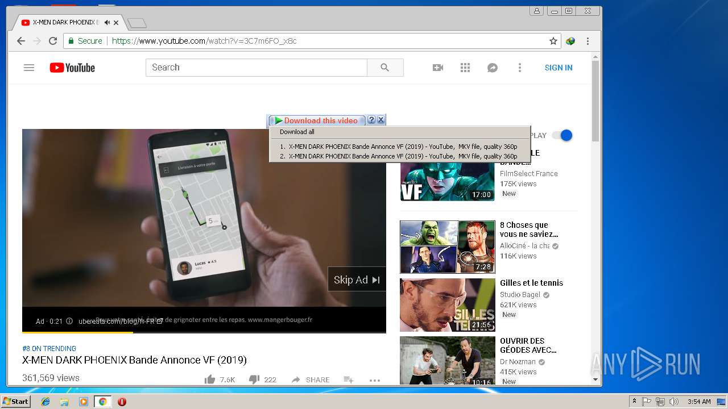Reload the YouTube page
This screenshot has height=409, width=728.
(53, 41)
